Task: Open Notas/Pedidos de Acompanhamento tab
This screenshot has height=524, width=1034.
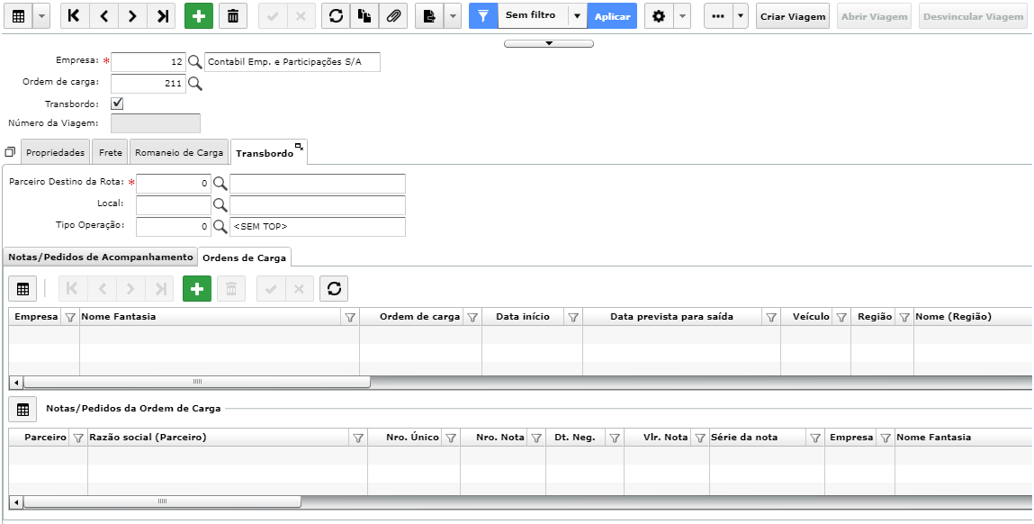Action: (x=101, y=257)
